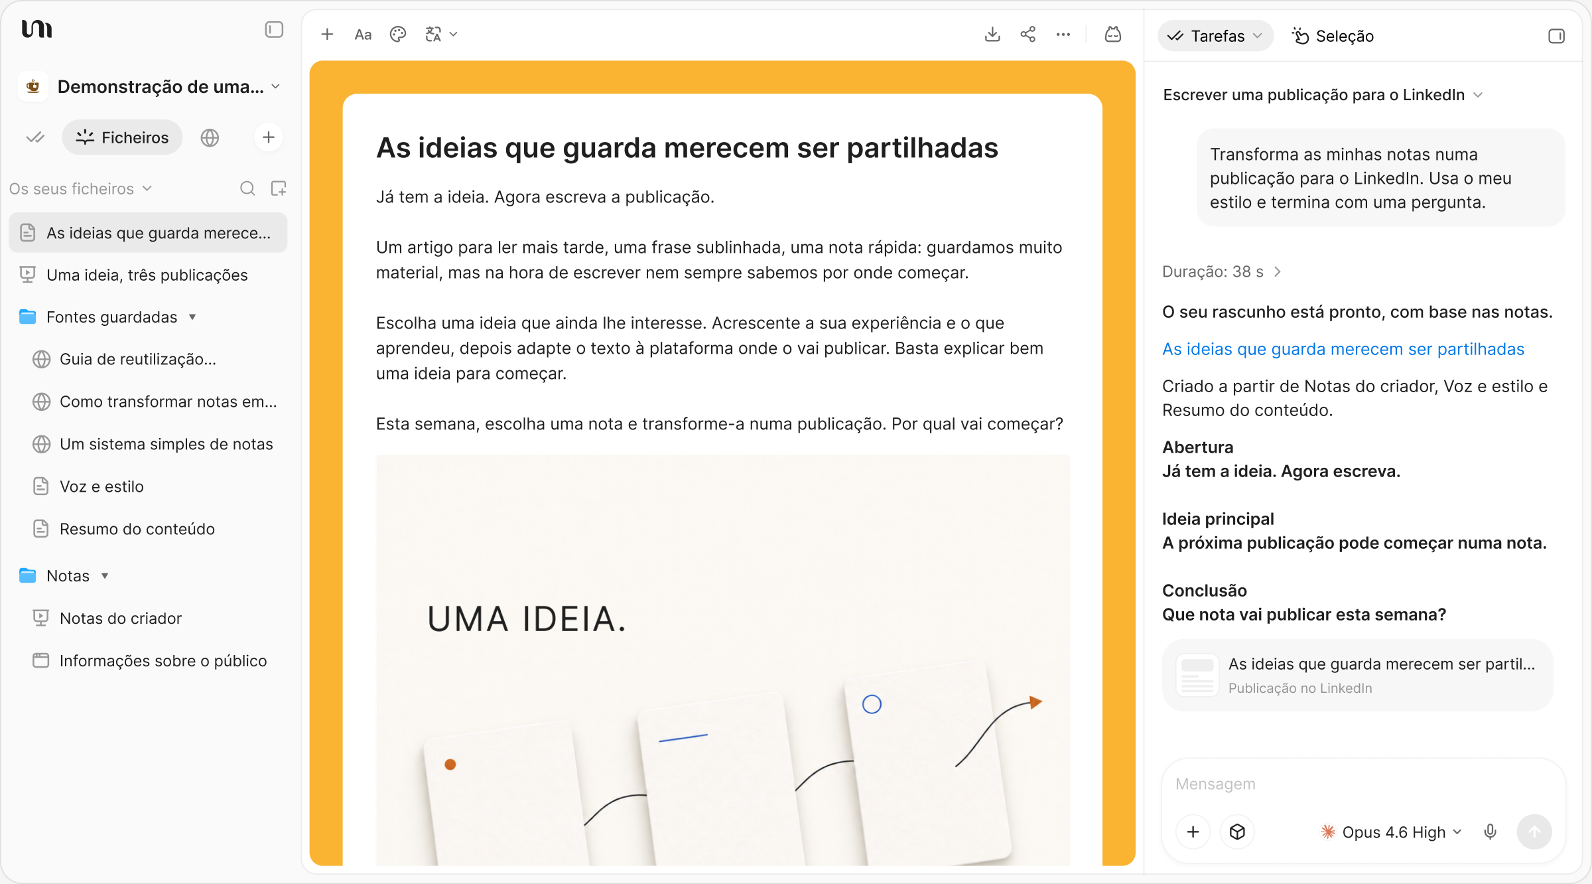Open the three-dots more options menu
The height and width of the screenshot is (884, 1592).
click(1063, 35)
